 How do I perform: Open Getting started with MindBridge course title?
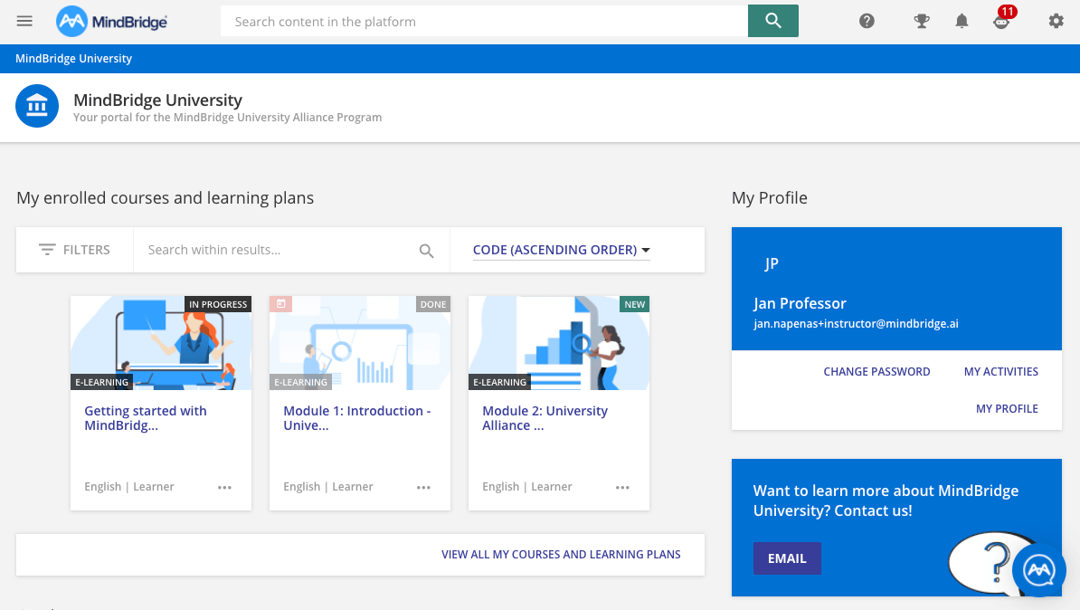click(146, 418)
